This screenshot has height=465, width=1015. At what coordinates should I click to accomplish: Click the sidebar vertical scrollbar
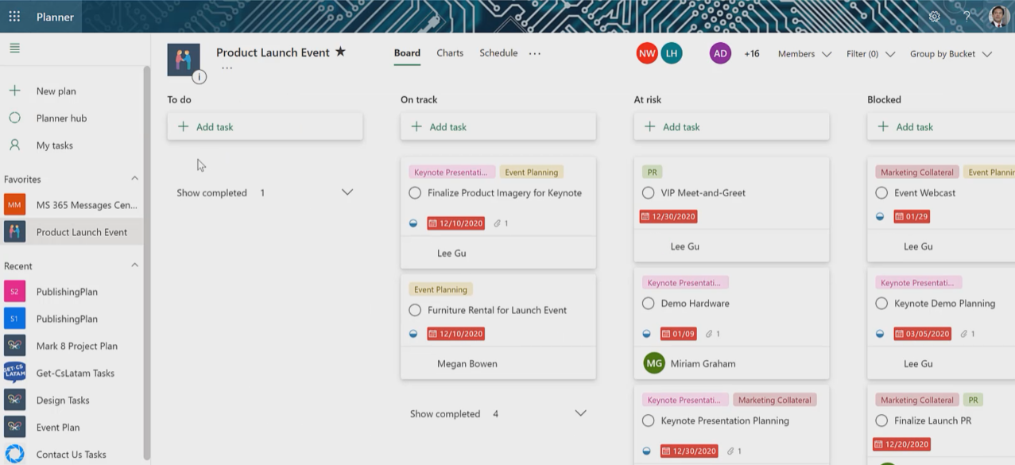point(146,262)
